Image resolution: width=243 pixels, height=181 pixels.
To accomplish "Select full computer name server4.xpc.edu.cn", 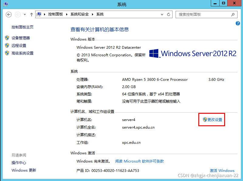I will [x=138, y=127].
